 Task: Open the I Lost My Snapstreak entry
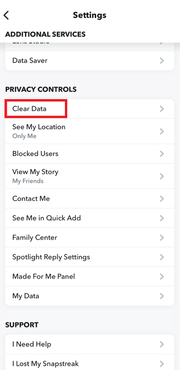(90, 363)
